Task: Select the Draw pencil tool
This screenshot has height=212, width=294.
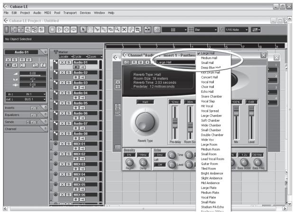Action: [x=131, y=29]
